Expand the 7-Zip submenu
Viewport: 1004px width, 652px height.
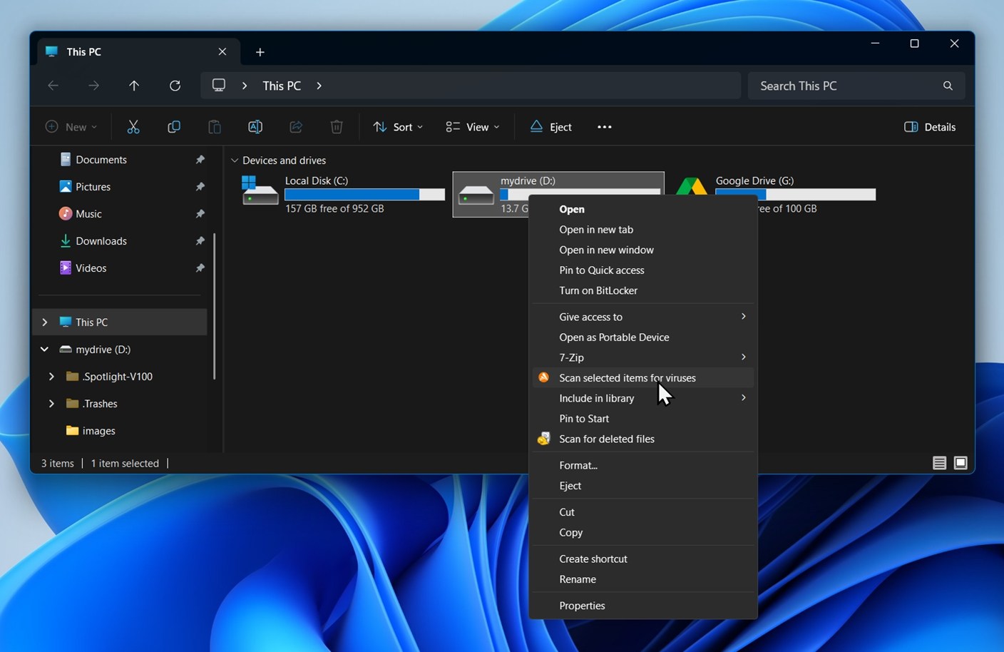743,357
